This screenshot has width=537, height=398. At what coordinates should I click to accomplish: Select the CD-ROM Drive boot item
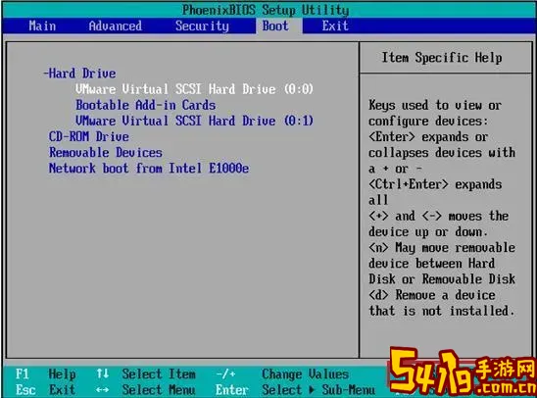89,136
